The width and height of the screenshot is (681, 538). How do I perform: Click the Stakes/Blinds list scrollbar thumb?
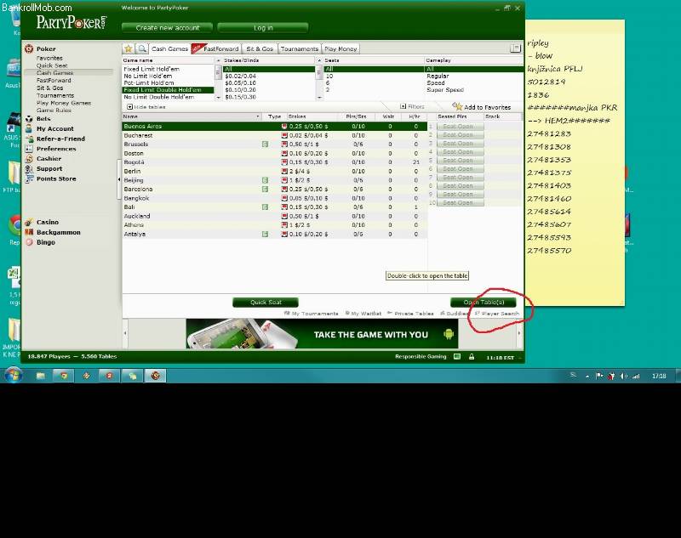click(x=320, y=73)
